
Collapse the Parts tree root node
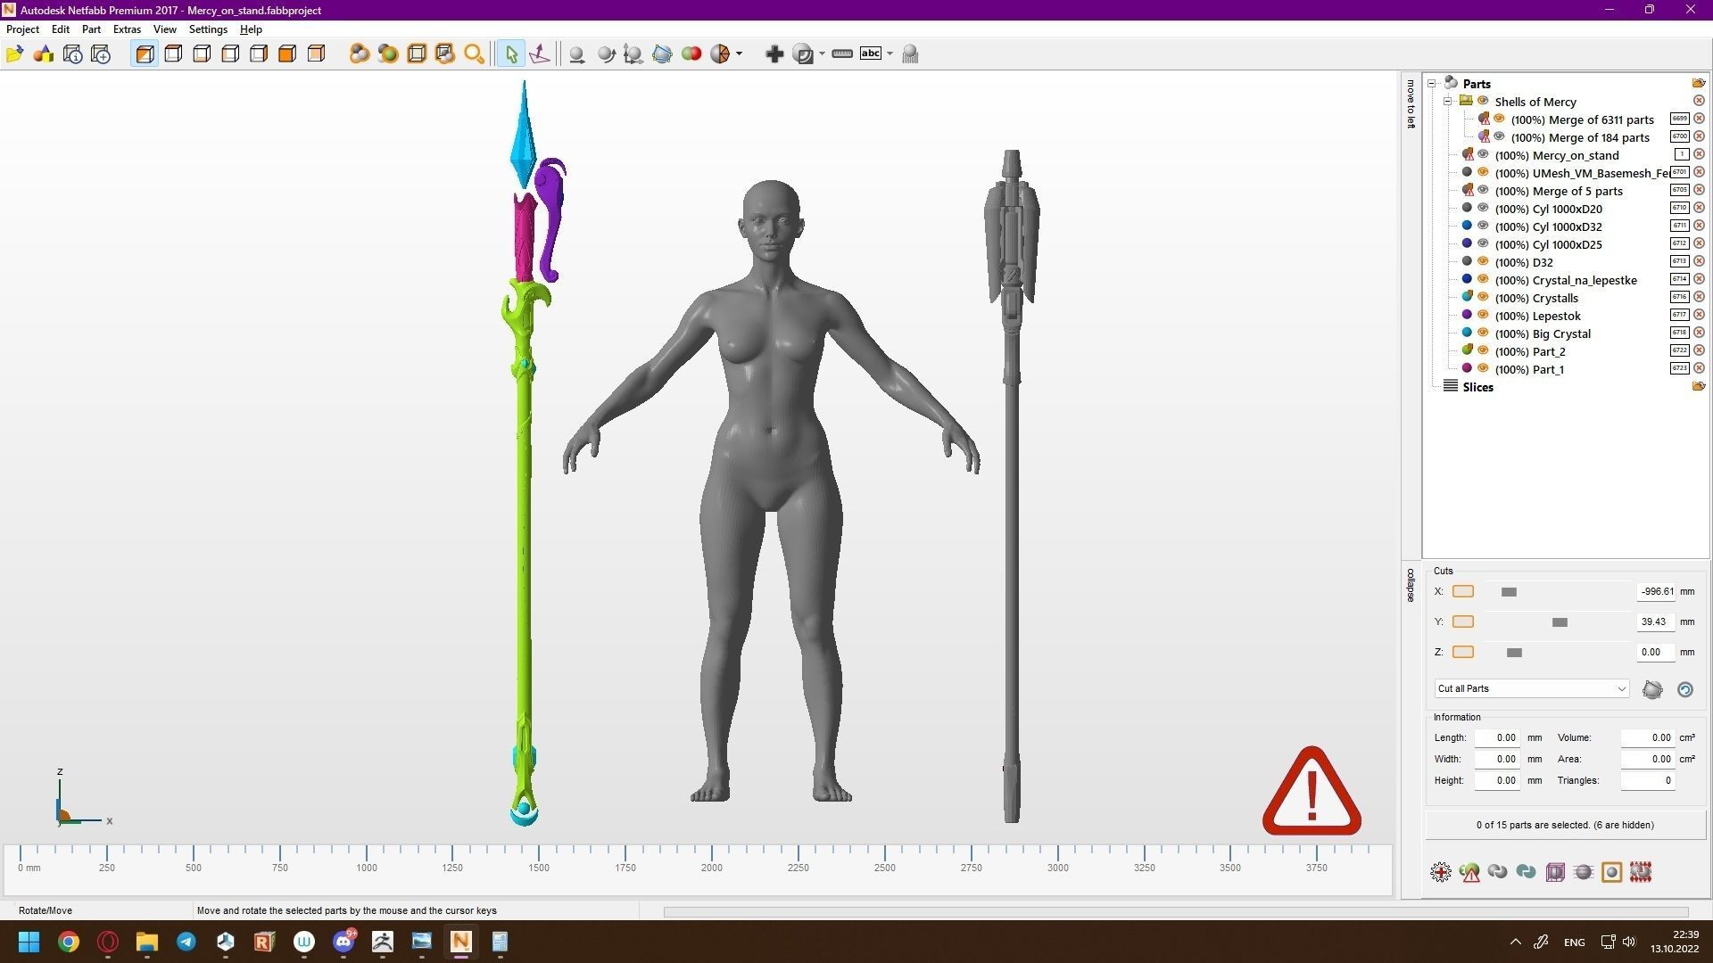coord(1432,83)
